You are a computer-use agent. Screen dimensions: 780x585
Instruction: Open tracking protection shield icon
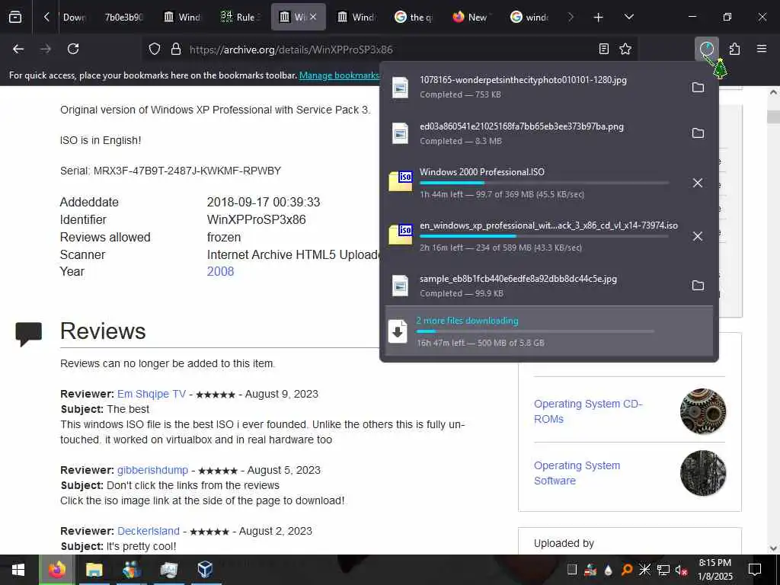pos(155,50)
